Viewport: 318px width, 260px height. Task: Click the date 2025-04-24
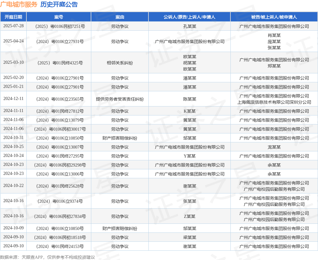(x=13, y=41)
